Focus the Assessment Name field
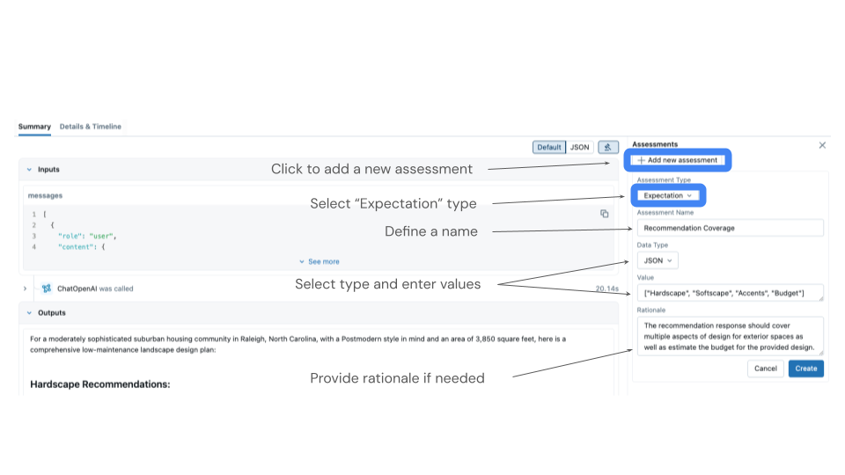 click(x=730, y=228)
